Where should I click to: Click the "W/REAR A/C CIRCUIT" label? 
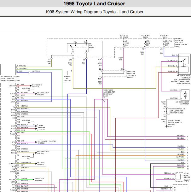pos(67,79)
